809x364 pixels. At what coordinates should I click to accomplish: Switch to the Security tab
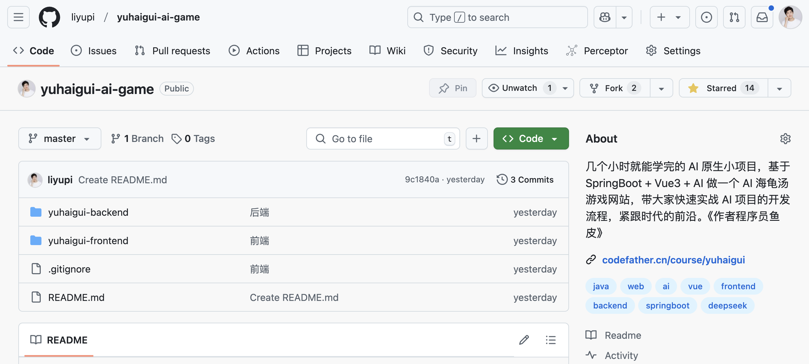(450, 51)
